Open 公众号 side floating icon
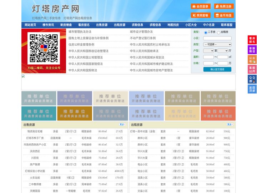257x193 pixels. click(x=252, y=60)
